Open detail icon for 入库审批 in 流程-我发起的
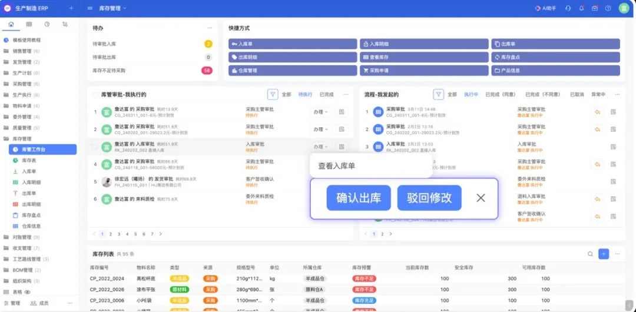 click(613, 147)
